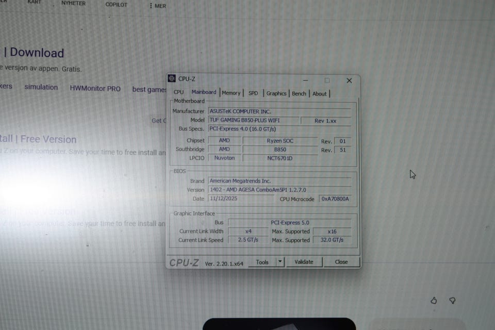495x330 pixels.
Task: Click the thumbs up icon on the webpage
Action: [x=434, y=300]
